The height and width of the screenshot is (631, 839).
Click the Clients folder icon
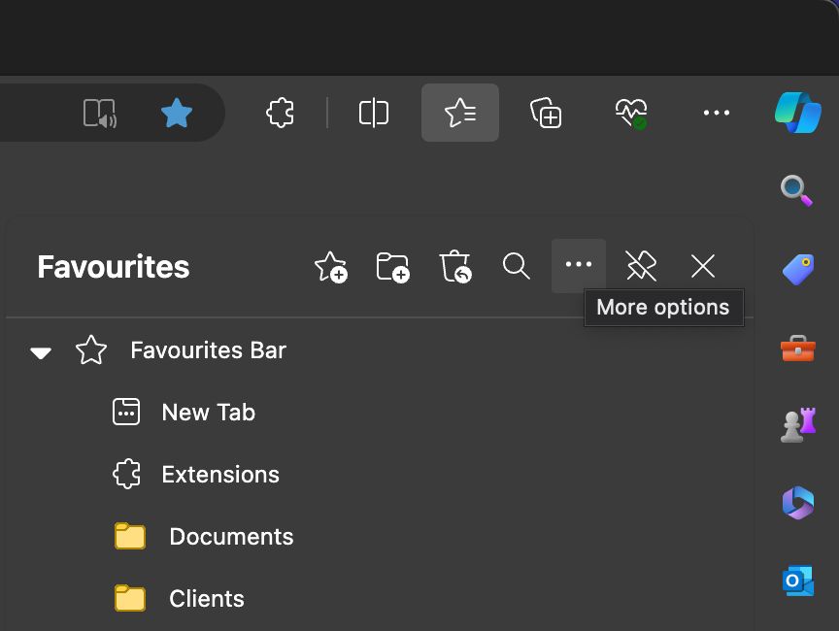130,598
